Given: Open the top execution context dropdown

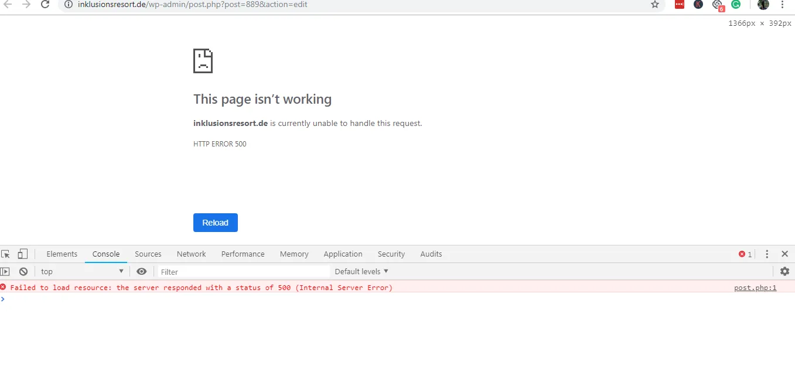Looking at the screenshot, I should pos(82,271).
